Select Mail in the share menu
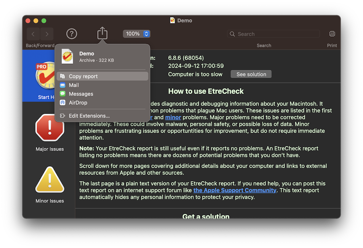Image resolution: width=363 pixels, height=248 pixels. [74, 85]
